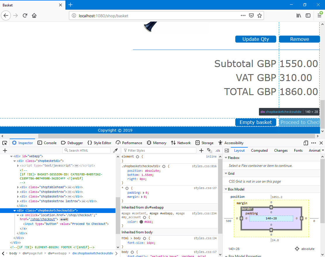The height and width of the screenshot is (257, 325).
Task: Collapse the Flexbox section
Action: [x=226, y=158]
